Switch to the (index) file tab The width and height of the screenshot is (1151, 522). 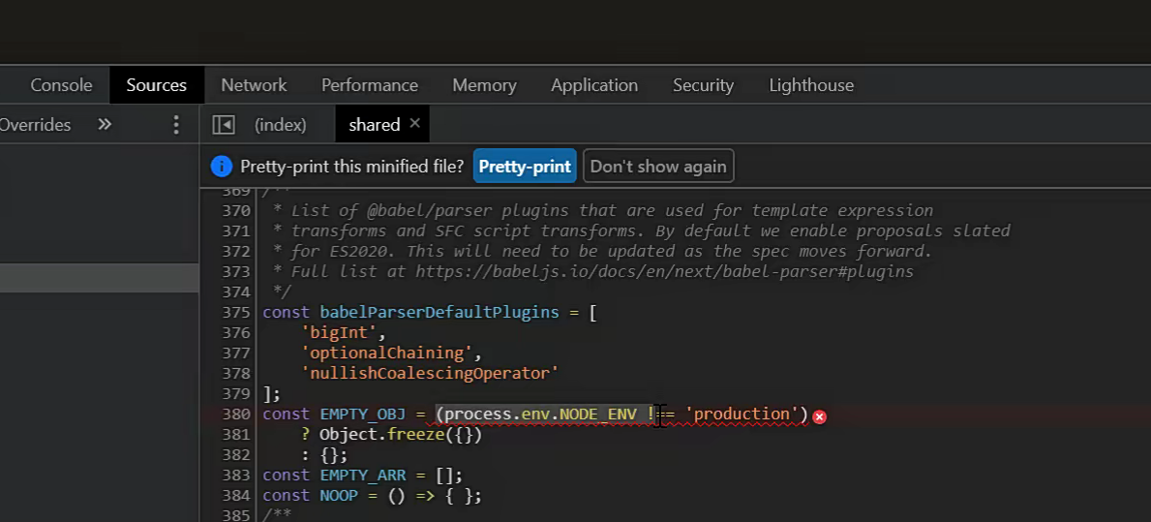click(x=280, y=125)
